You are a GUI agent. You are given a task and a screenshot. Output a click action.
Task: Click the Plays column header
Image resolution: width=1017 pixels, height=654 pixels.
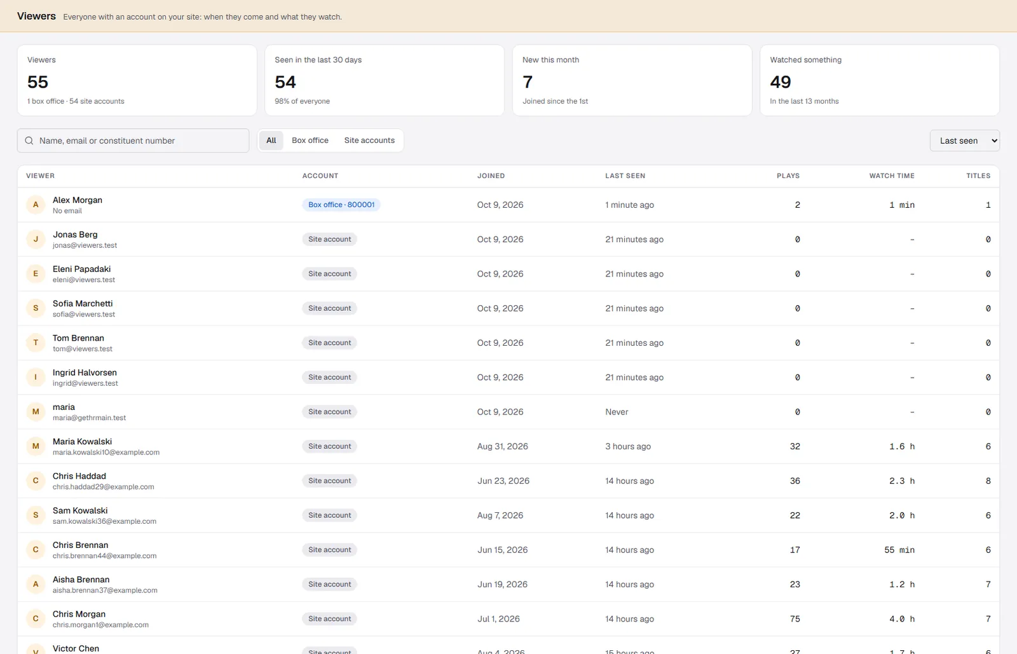788,175
